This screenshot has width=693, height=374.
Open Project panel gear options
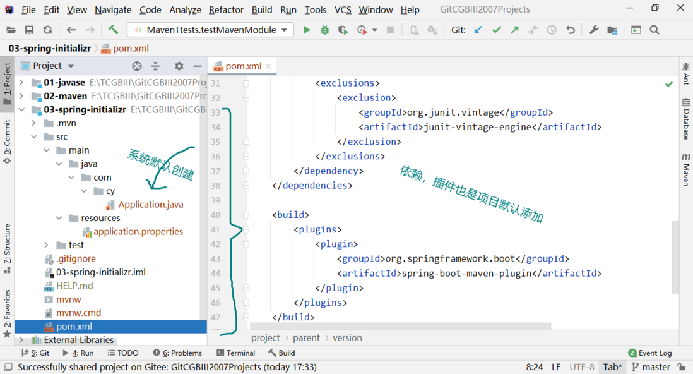point(179,66)
